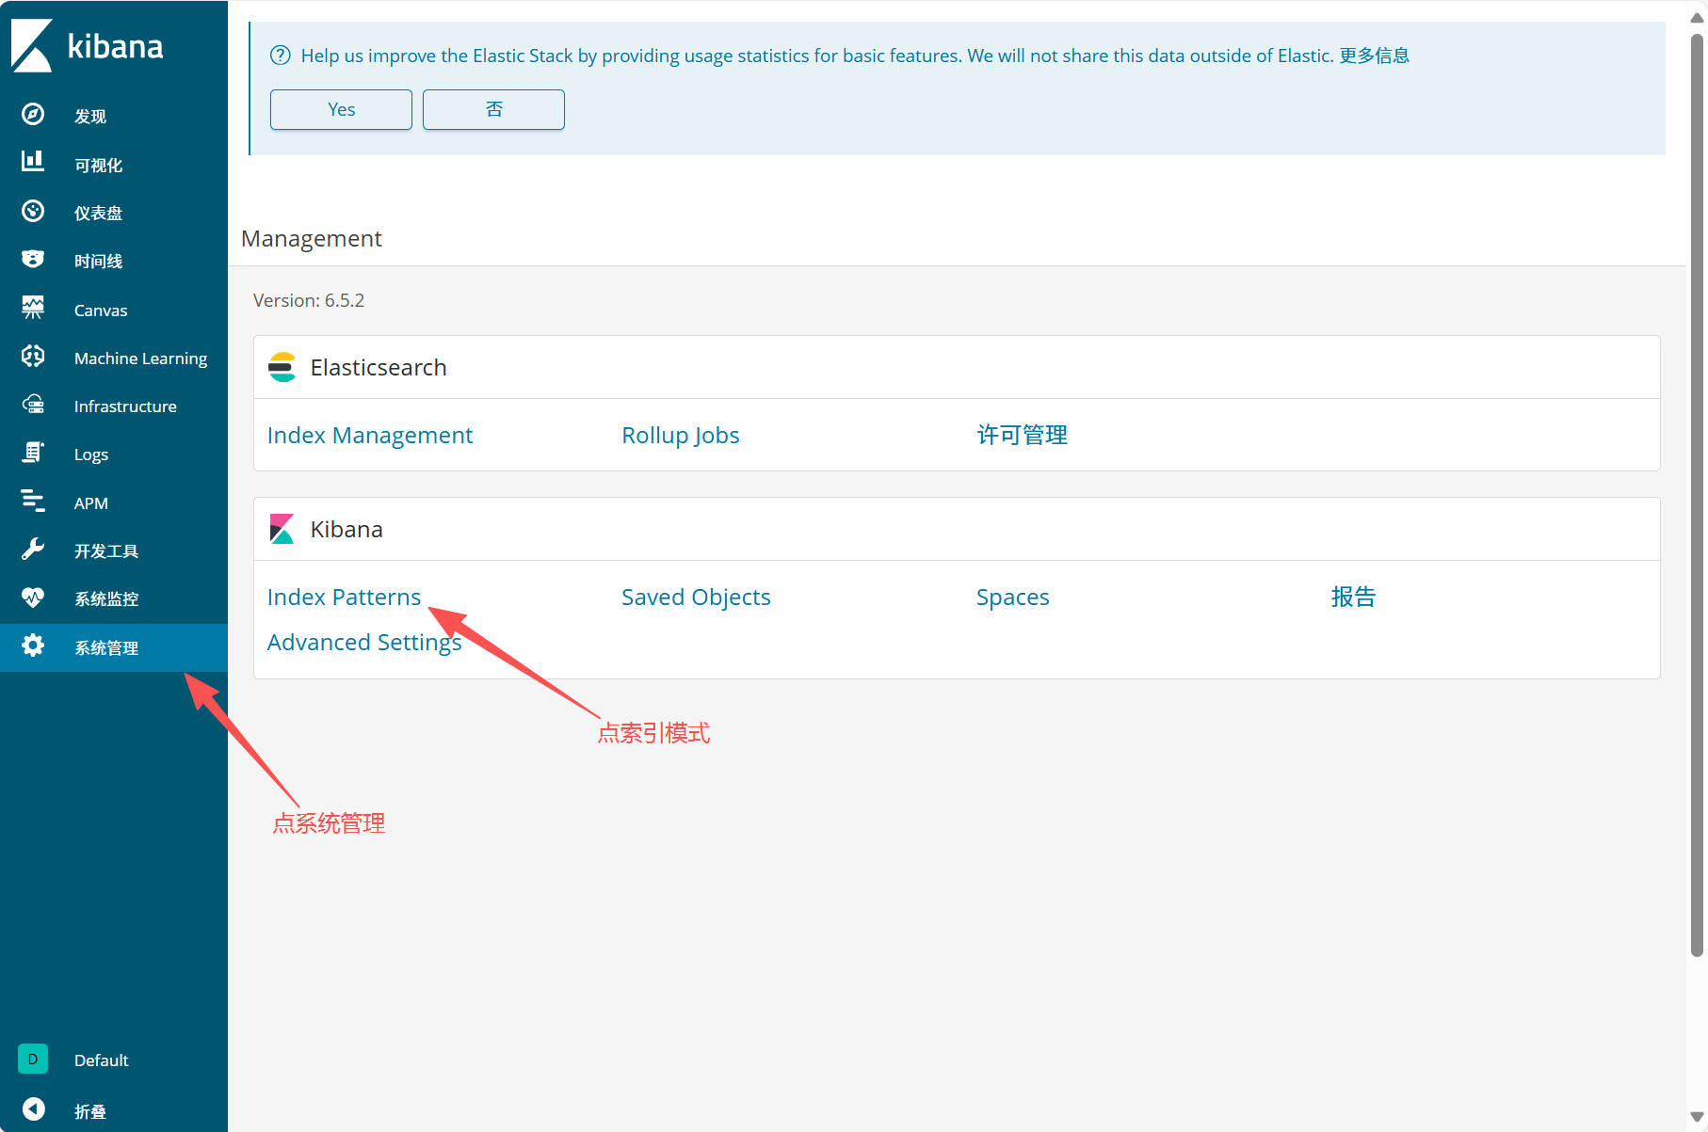Open Rollup Jobs link
This screenshot has width=1708, height=1132.
click(681, 435)
